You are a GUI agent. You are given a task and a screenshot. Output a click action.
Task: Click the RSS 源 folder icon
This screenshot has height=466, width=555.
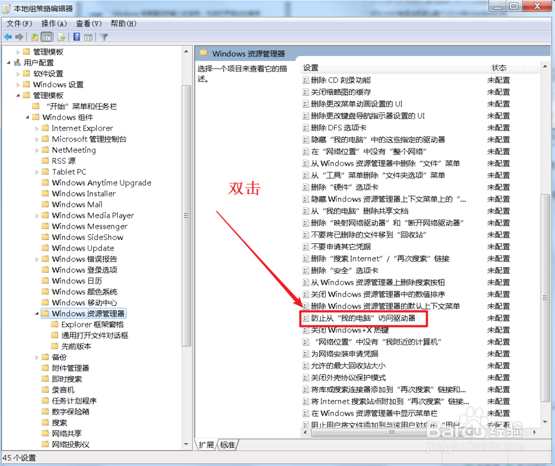pos(45,161)
